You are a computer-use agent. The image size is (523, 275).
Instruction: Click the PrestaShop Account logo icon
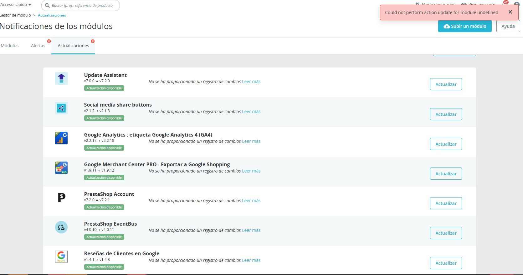click(x=61, y=197)
